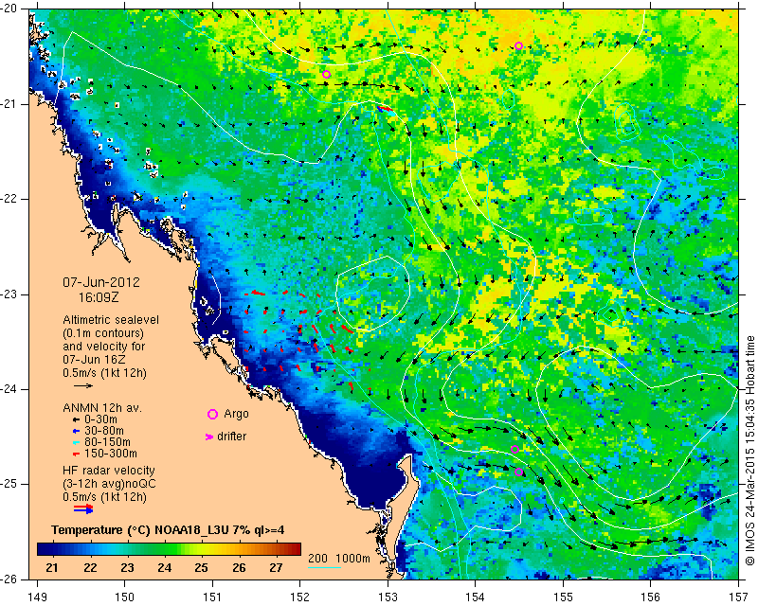Viewport: 758px width, 606px height.
Task: Click the "200 1000m" contour depth label
Action: [x=339, y=559]
